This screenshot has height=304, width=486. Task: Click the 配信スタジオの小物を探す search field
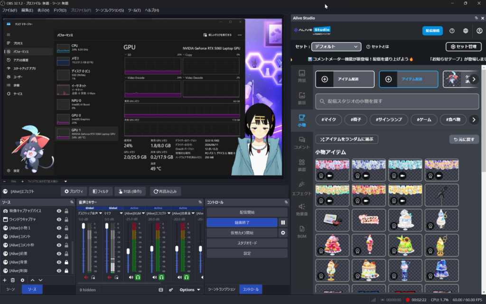click(397, 102)
